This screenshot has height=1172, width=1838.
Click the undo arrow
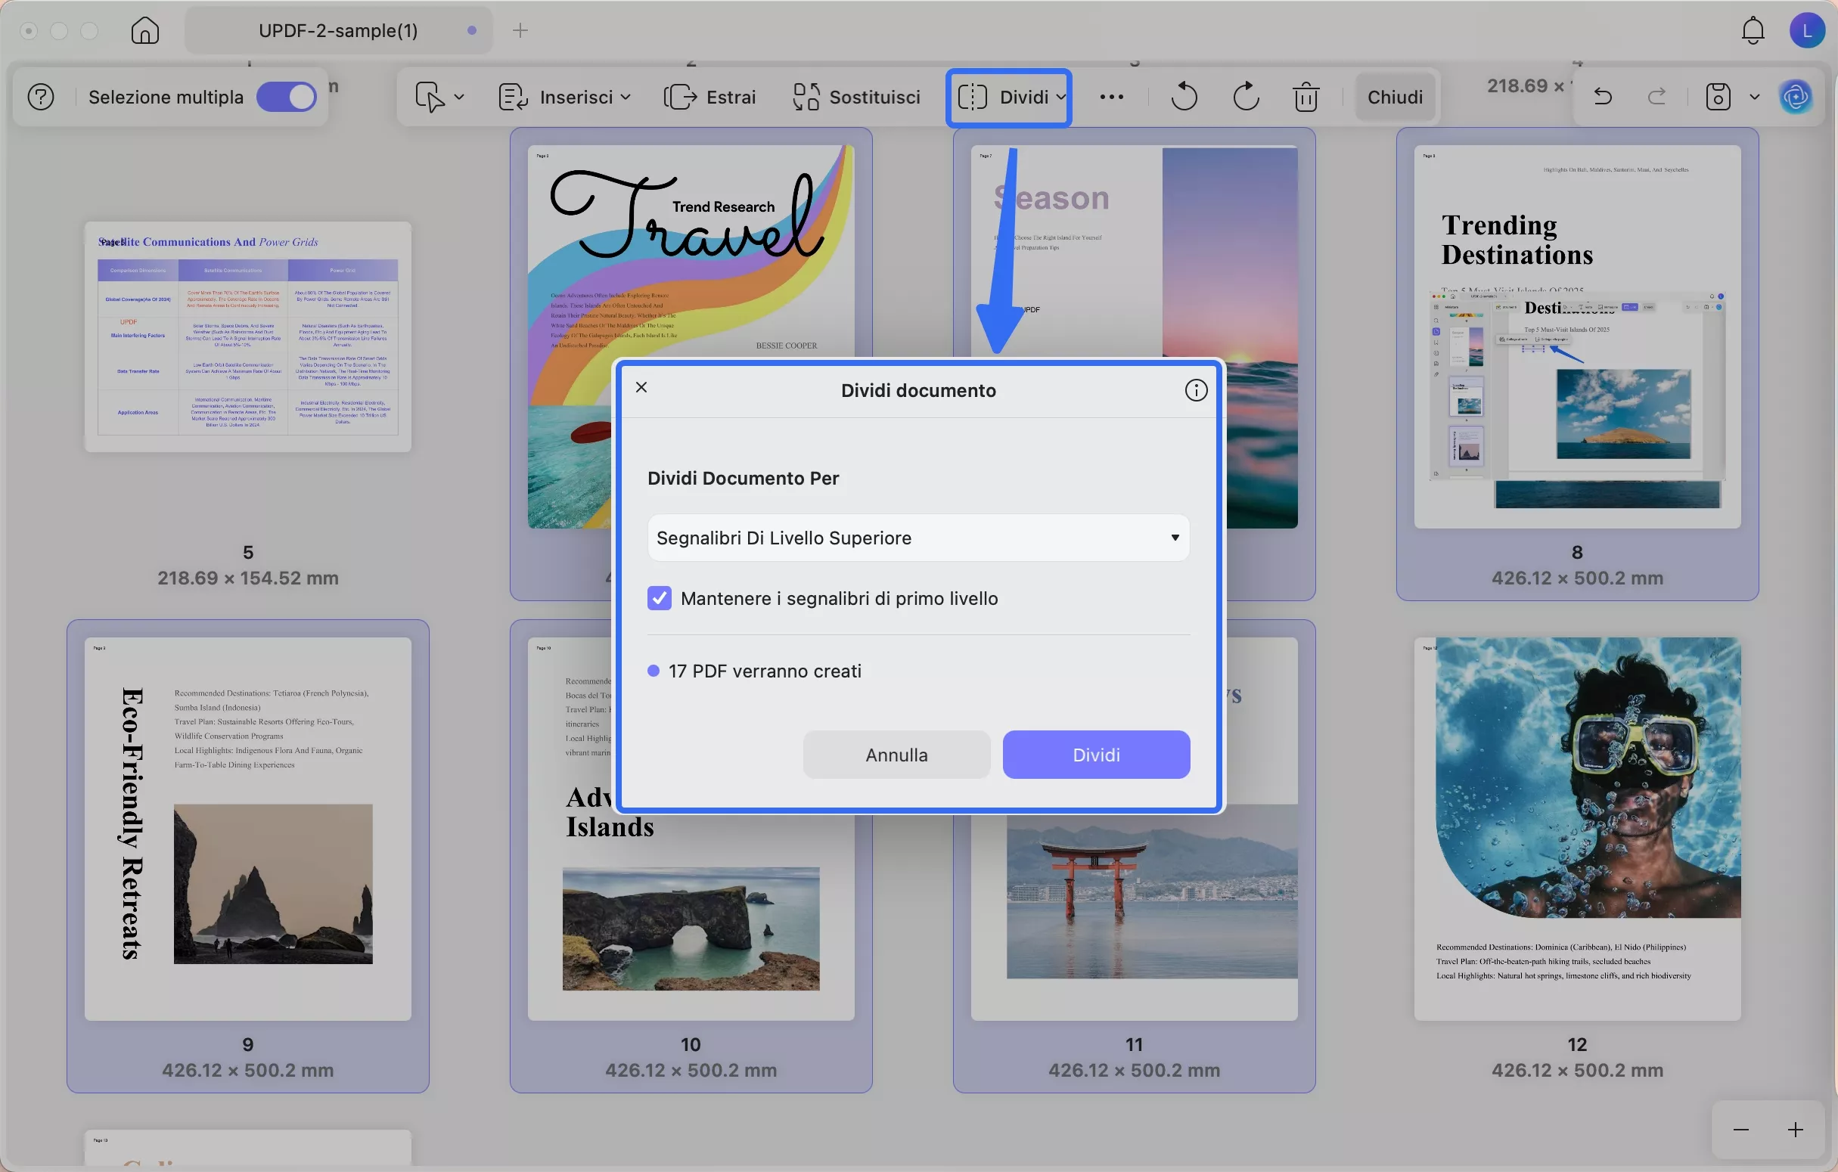(x=1603, y=97)
